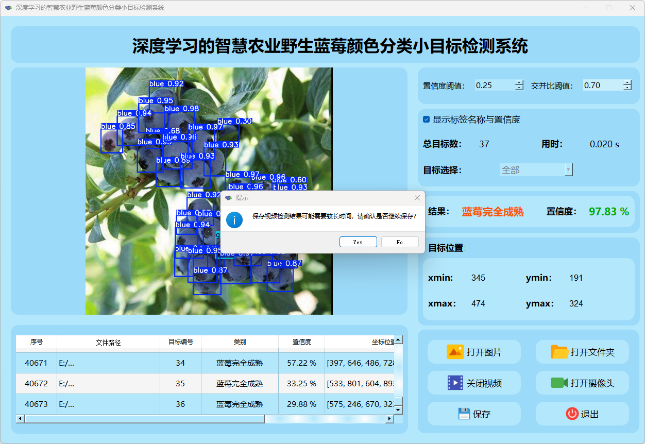Close the 提示 dialog with its X
Screen dimensions: 645x444
[417, 198]
